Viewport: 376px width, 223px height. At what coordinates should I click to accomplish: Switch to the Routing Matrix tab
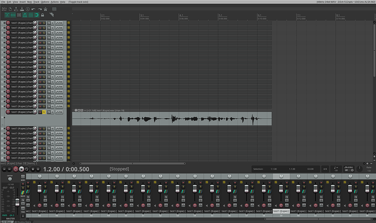24,222
